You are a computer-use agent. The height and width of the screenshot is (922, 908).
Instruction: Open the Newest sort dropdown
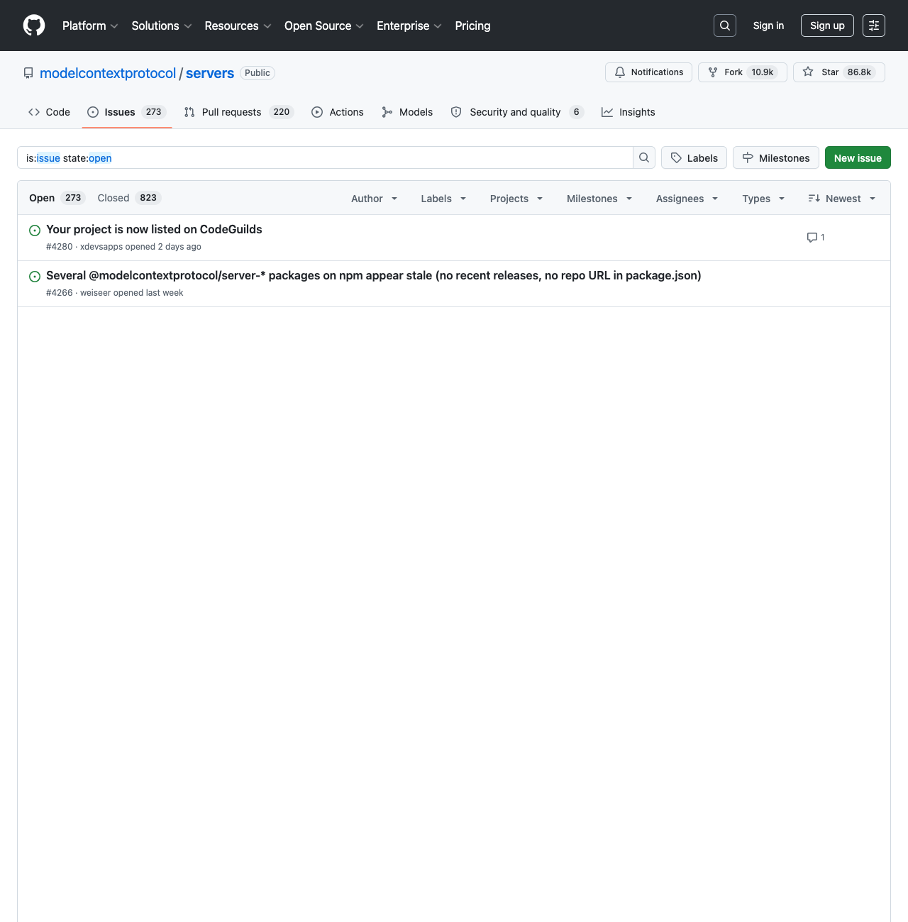[842, 199]
